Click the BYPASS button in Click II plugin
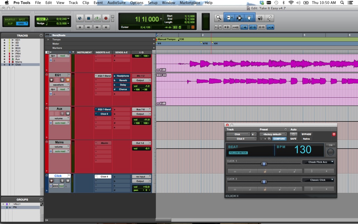 pos(306,134)
